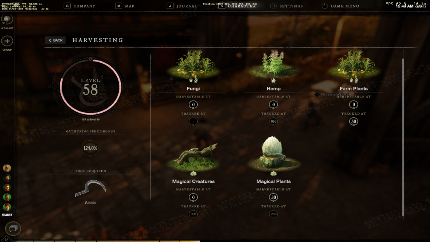430x242 pixels.
Task: Open the Journal menu
Action: point(182,6)
